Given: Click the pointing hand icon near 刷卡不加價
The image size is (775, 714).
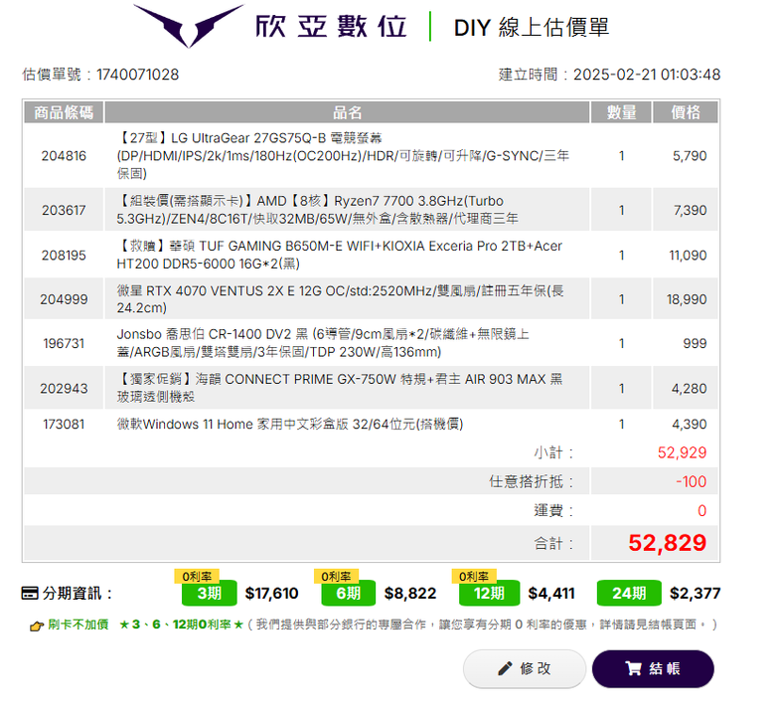Looking at the screenshot, I should (x=37, y=625).
